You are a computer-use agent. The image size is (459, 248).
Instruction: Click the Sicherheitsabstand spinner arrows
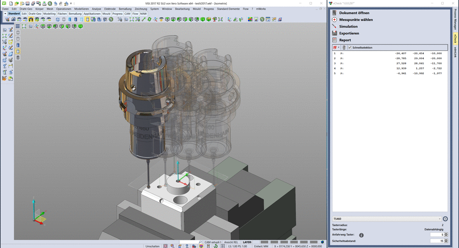tap(446, 241)
